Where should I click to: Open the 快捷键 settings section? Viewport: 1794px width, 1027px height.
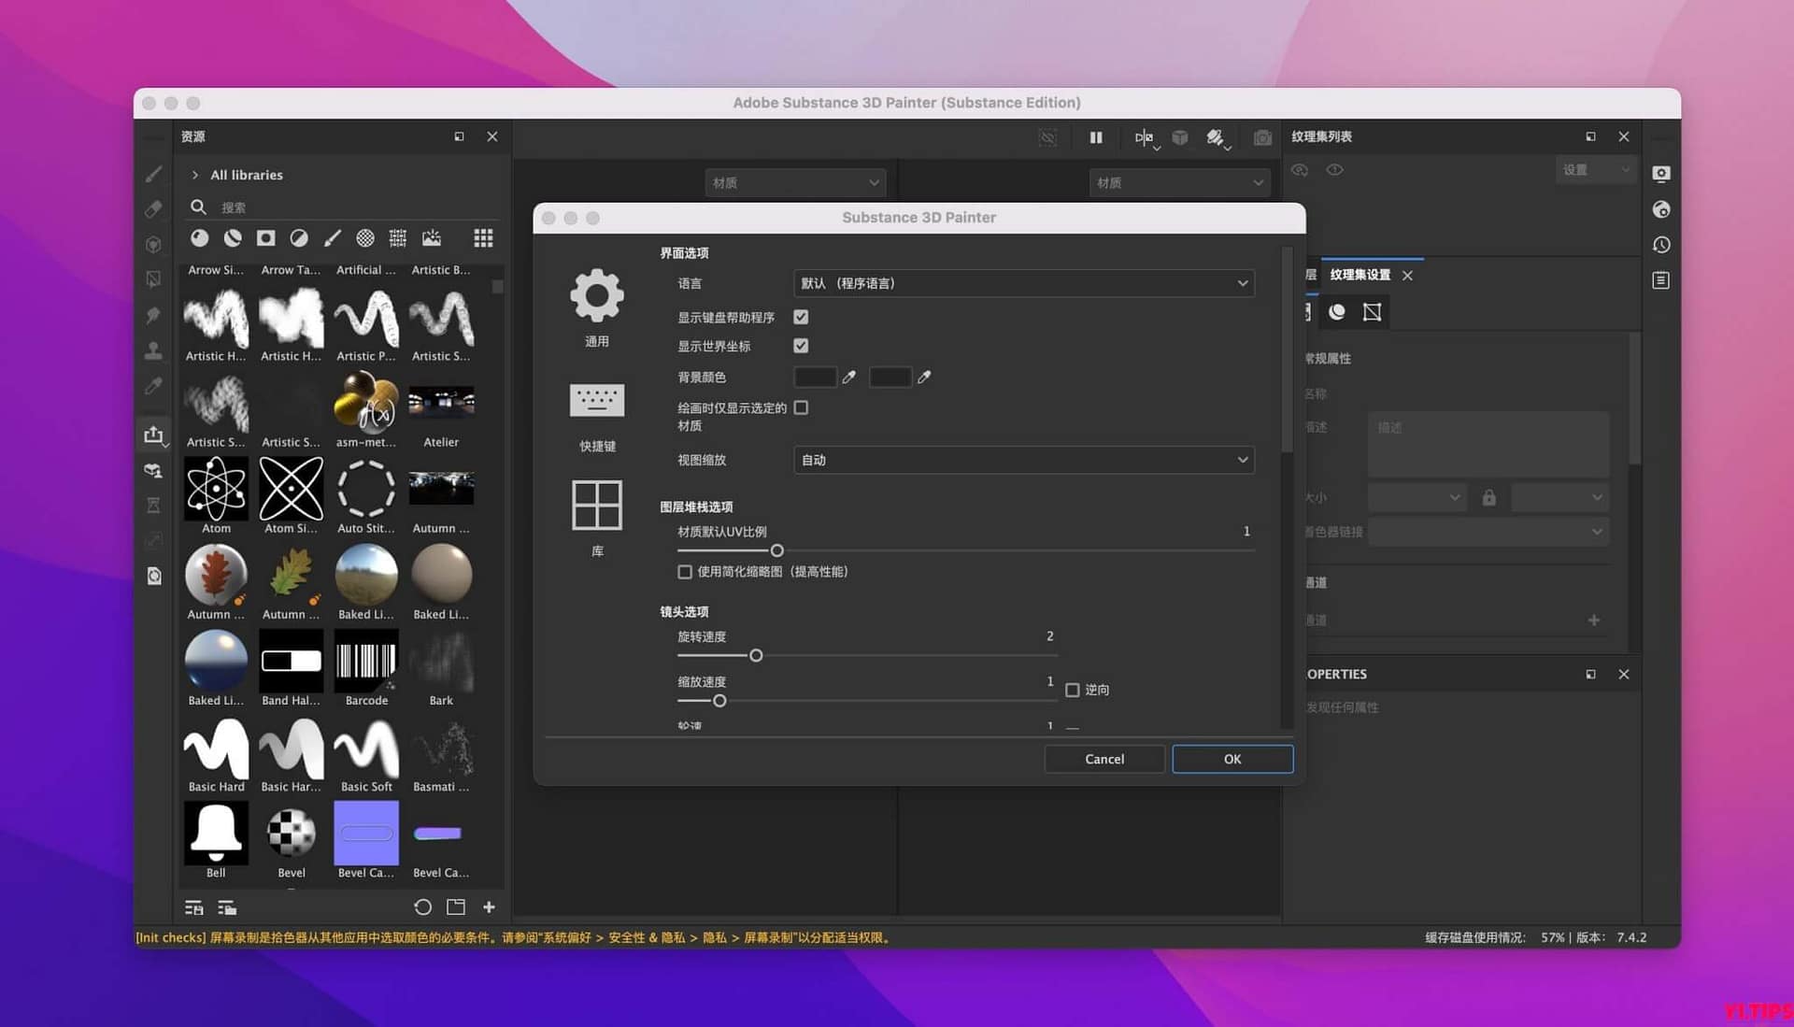[597, 400]
